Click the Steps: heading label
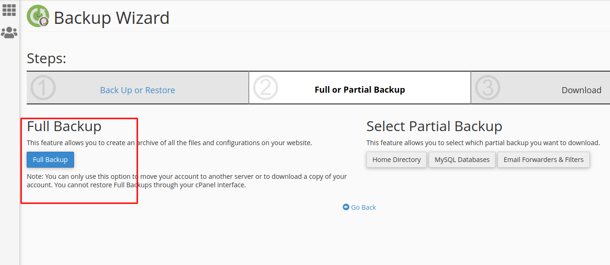This screenshot has height=265, width=610. [x=46, y=59]
